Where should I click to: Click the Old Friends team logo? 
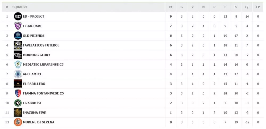(x=18, y=36)
